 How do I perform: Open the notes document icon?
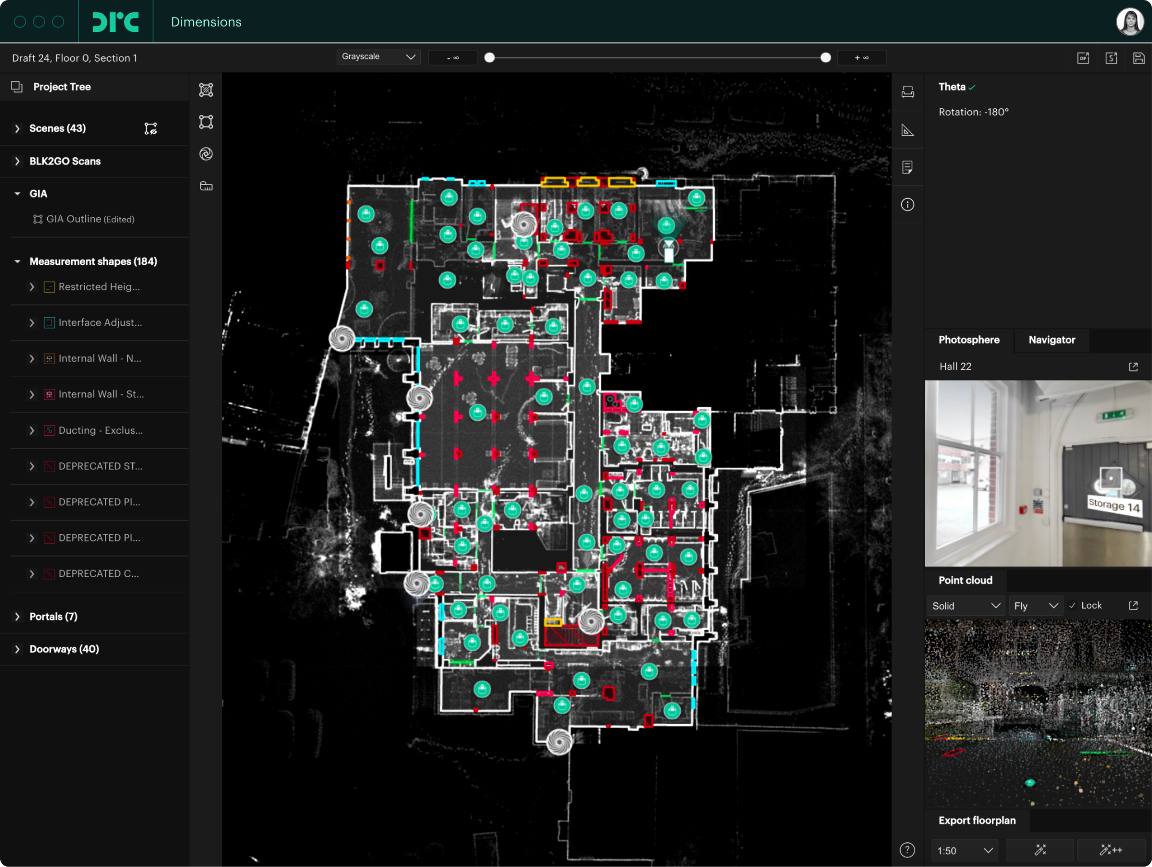(908, 167)
